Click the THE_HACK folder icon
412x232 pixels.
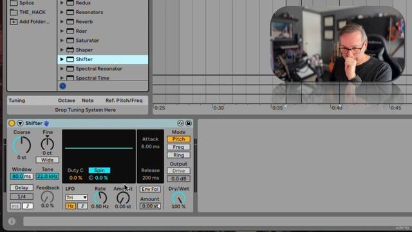point(14,12)
